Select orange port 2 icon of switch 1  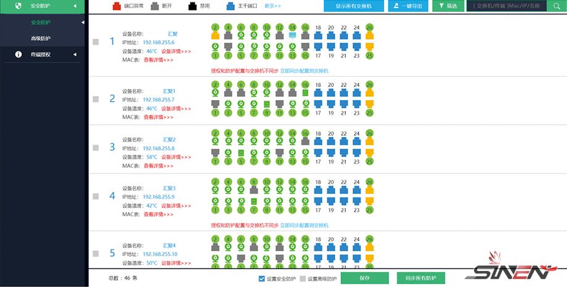click(215, 35)
